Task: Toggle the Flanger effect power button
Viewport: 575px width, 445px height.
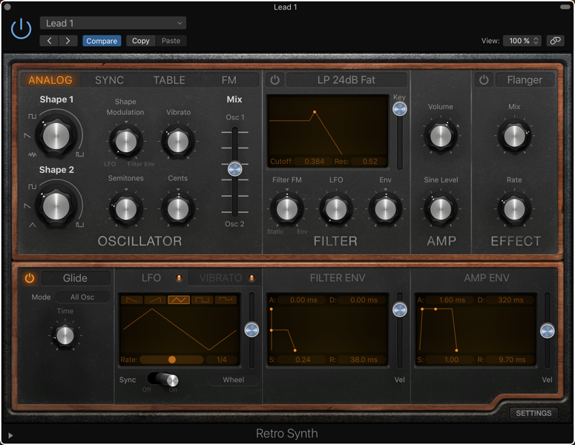Action: point(484,80)
